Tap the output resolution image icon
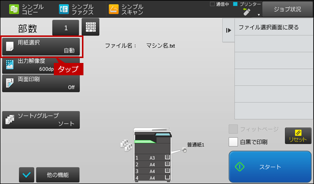Image resolution: width=314 pixels, height=184 pixels. click(x=9, y=64)
